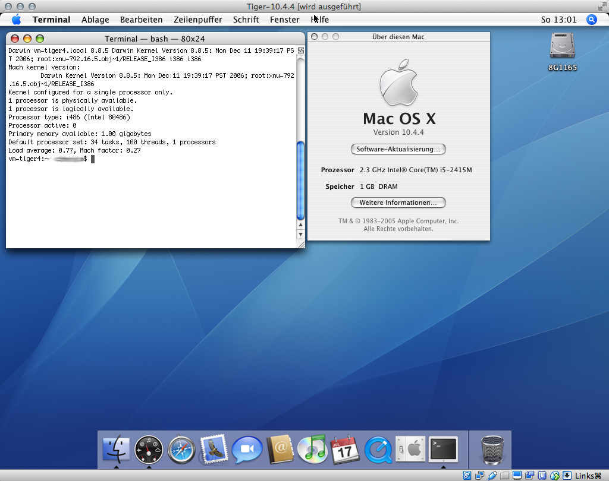Click the Software-Aktualisierung button

tap(398, 149)
